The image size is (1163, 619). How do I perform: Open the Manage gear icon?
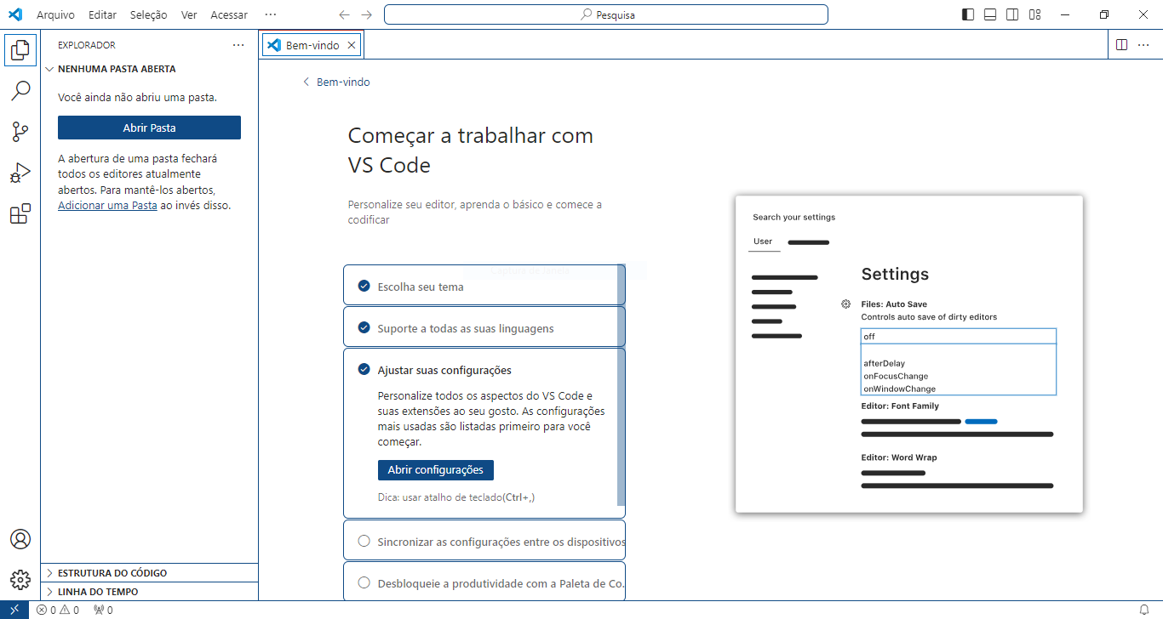20,581
